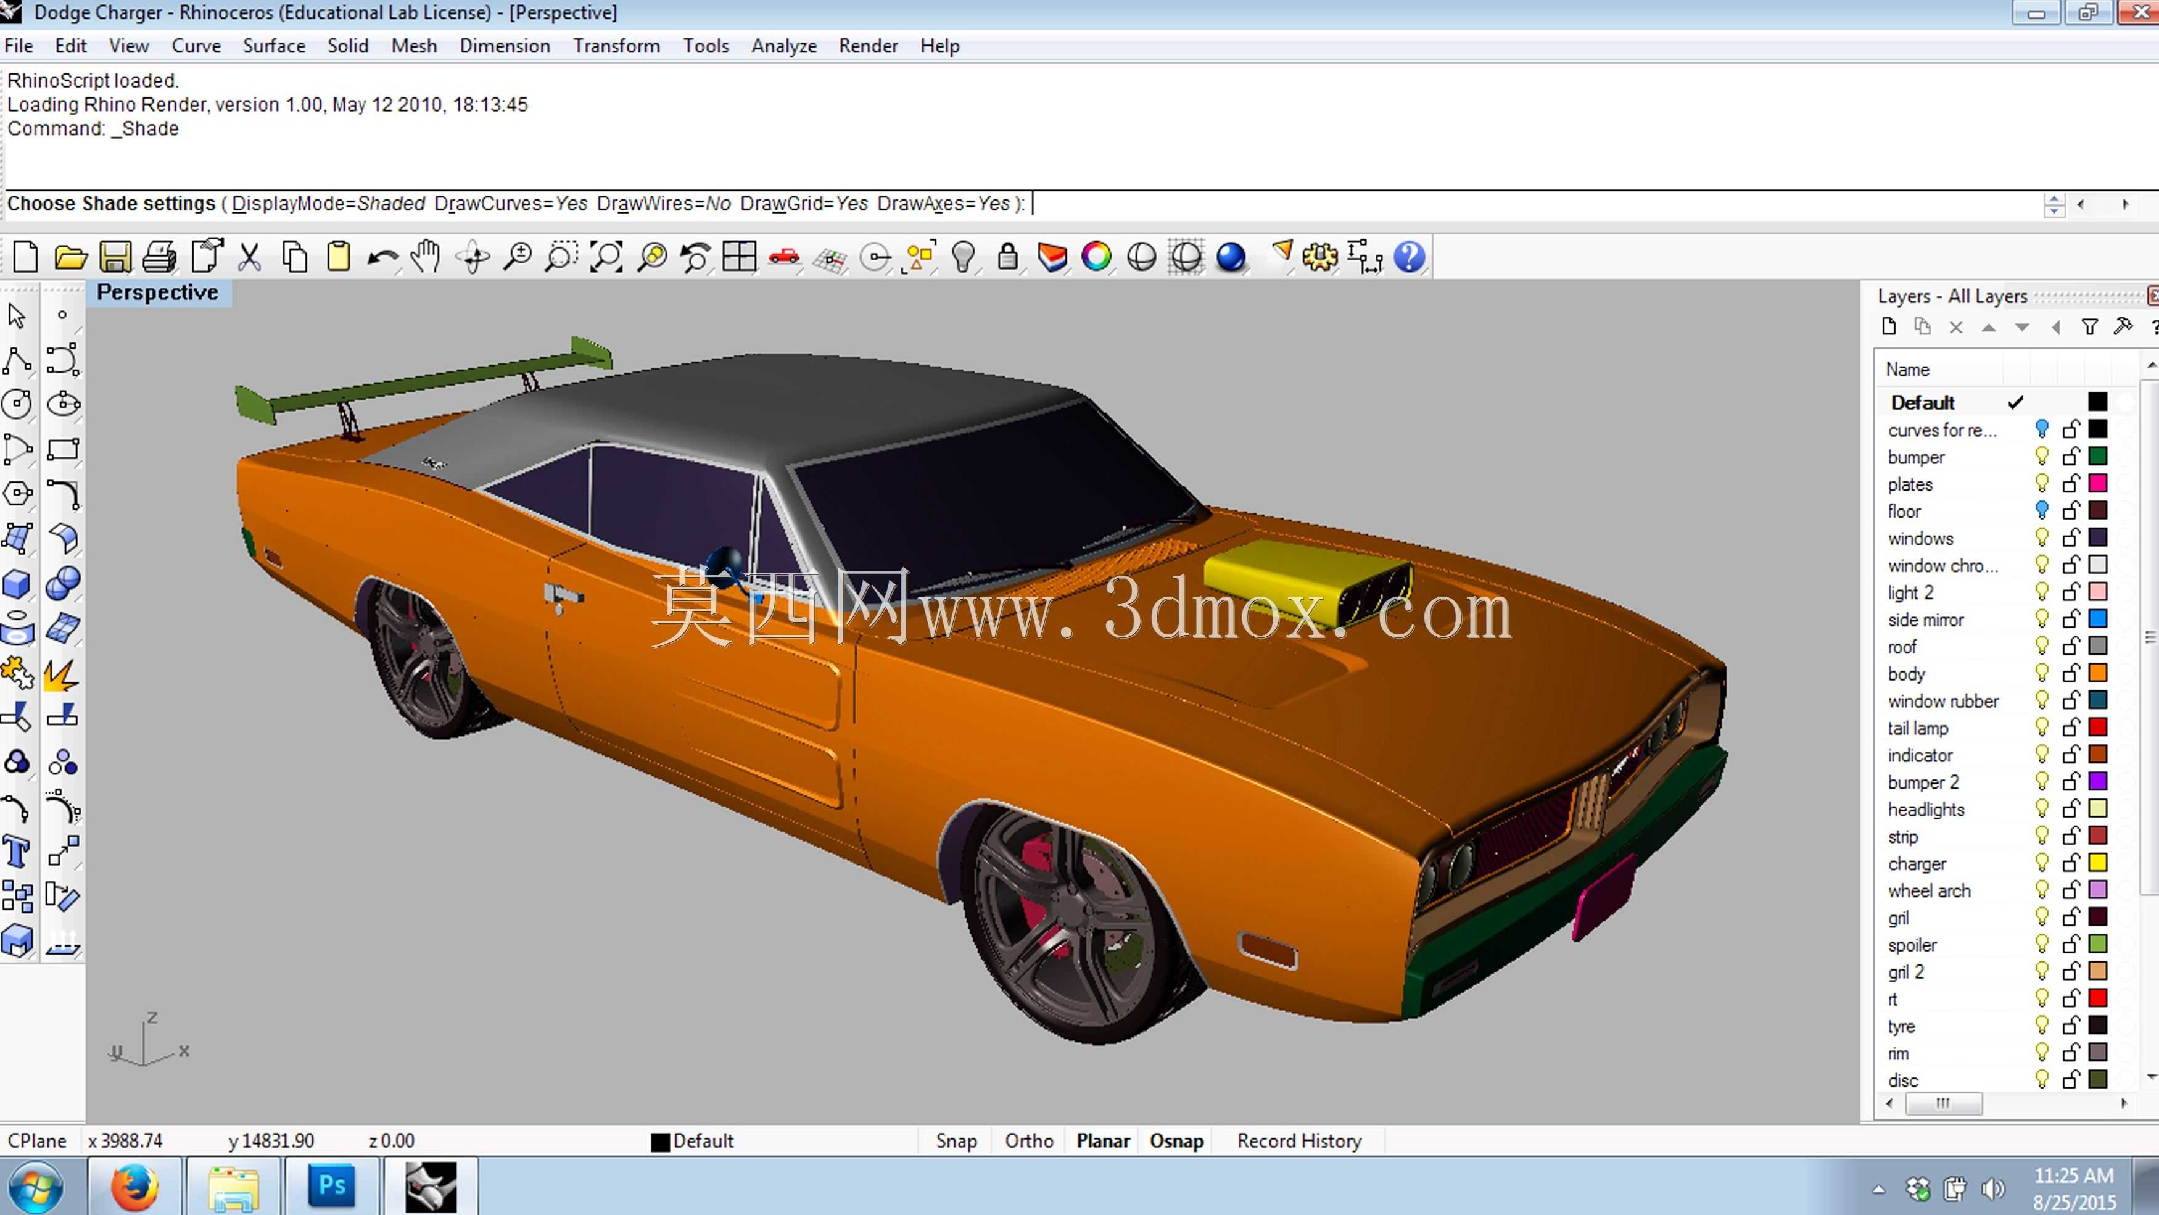This screenshot has width=2159, height=1215.
Task: Select the Zoom Window magnifier tool
Action: tap(561, 257)
